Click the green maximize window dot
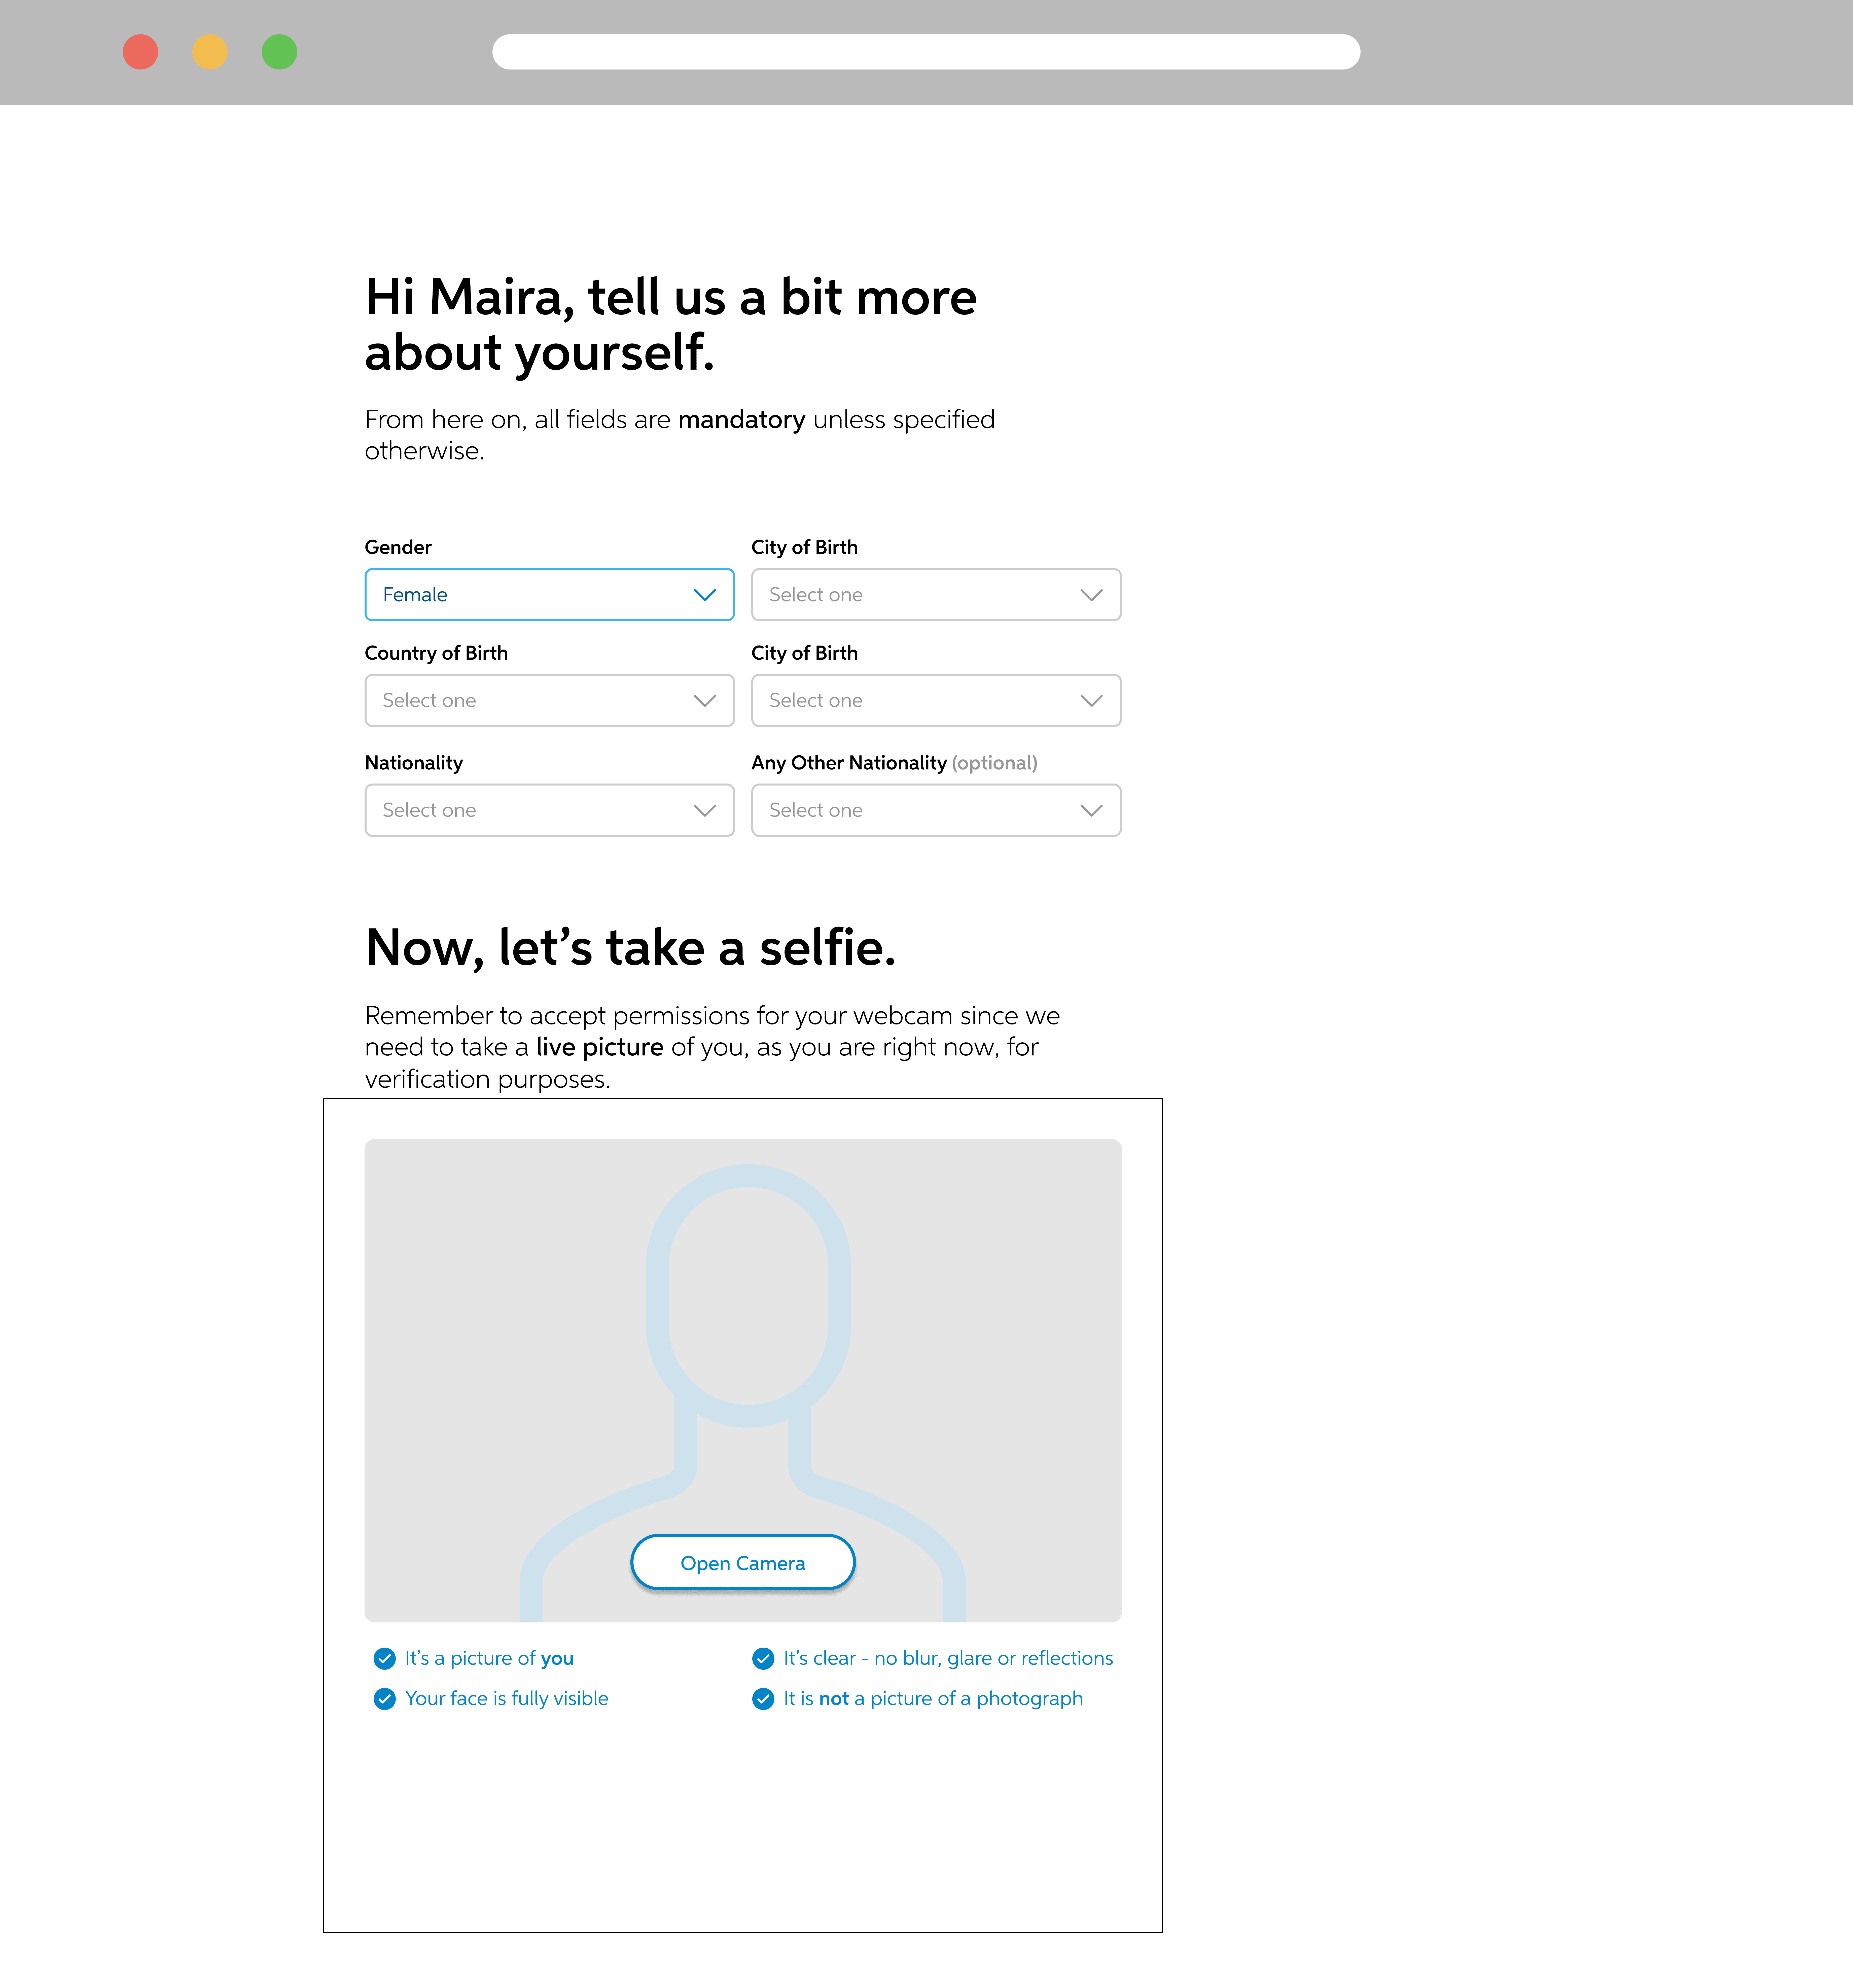Image resolution: width=1853 pixels, height=1988 pixels. (279, 52)
